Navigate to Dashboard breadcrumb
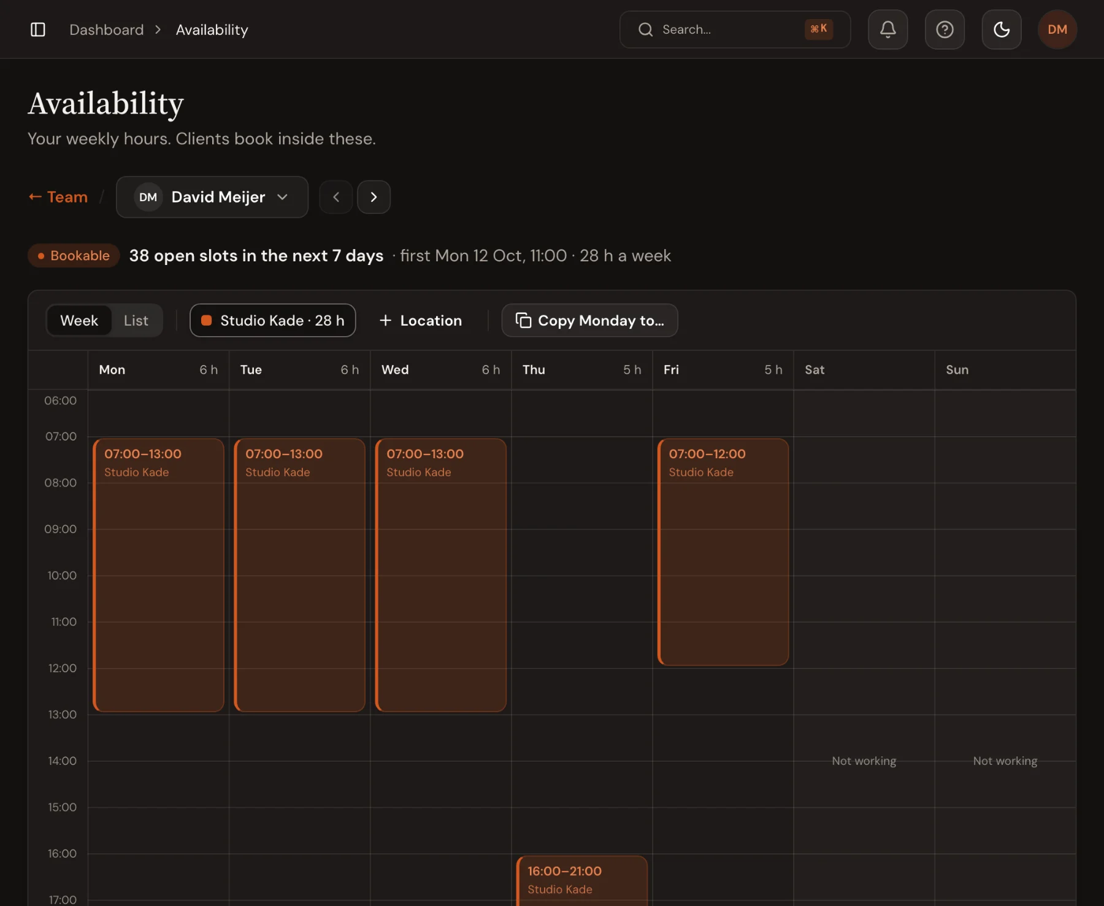1104x906 pixels. pyautogui.click(x=106, y=29)
